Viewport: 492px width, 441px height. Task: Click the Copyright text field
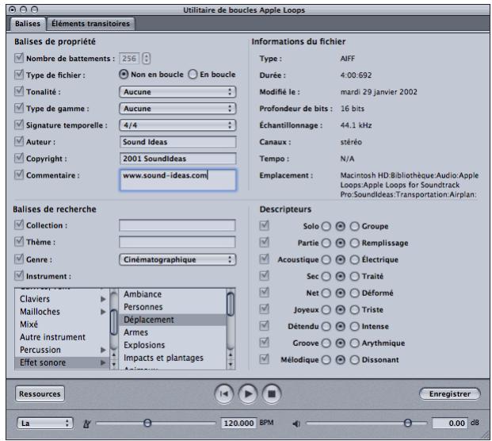177,159
